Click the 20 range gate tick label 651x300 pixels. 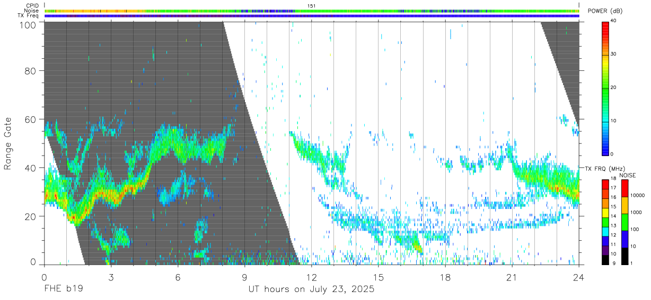tap(31, 216)
